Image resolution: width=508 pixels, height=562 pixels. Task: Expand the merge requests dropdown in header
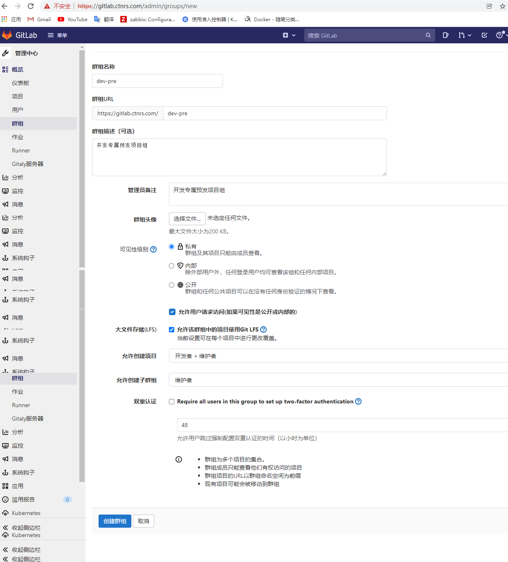(465, 35)
